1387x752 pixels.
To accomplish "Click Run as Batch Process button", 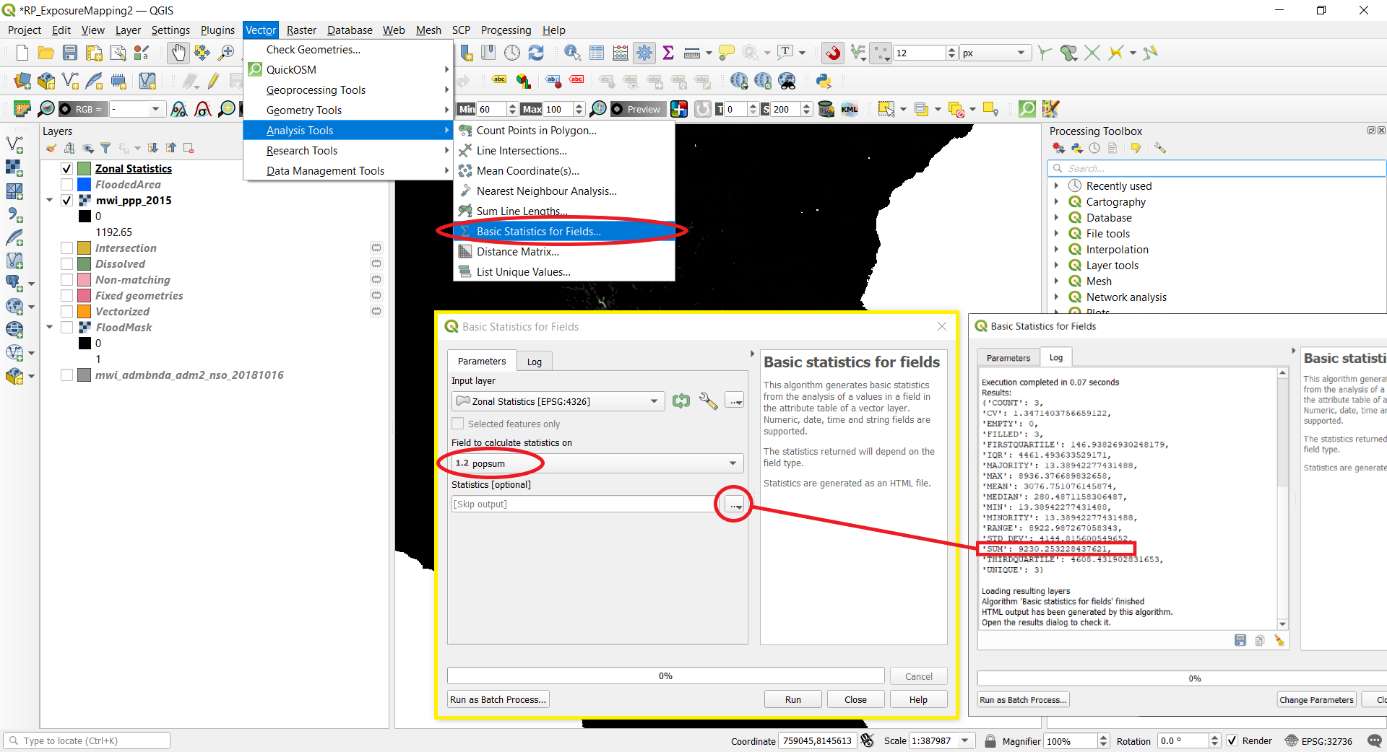I will tap(497, 699).
